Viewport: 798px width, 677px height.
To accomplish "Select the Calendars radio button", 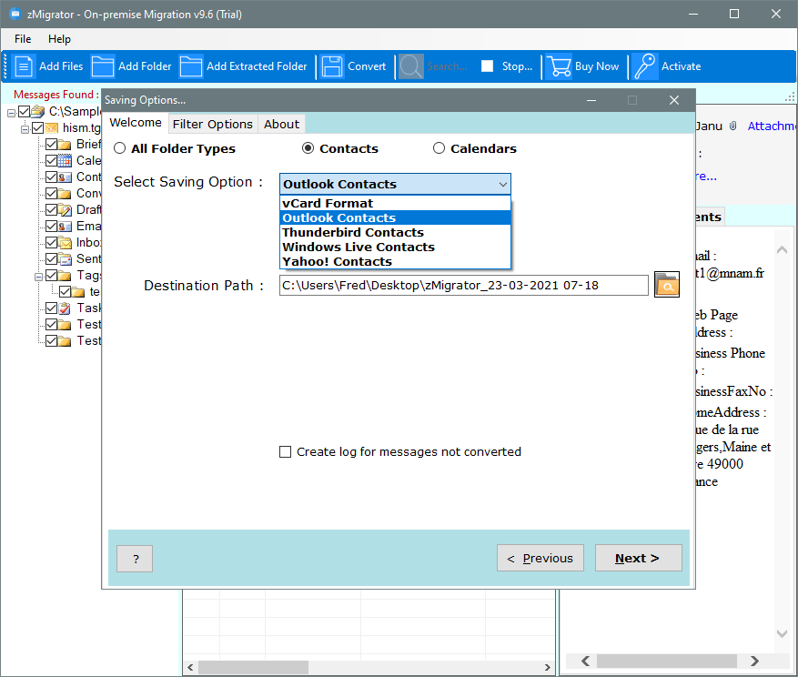I will click(439, 148).
